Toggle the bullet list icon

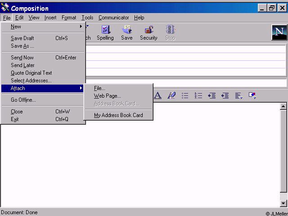pyautogui.click(x=185, y=95)
